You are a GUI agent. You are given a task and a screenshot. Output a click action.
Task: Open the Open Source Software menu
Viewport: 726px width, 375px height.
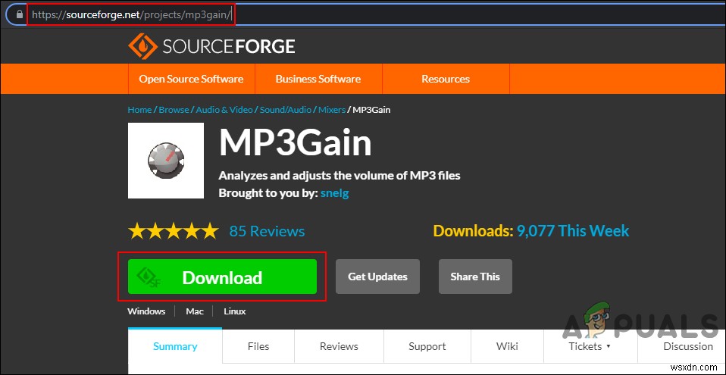pyautogui.click(x=191, y=79)
